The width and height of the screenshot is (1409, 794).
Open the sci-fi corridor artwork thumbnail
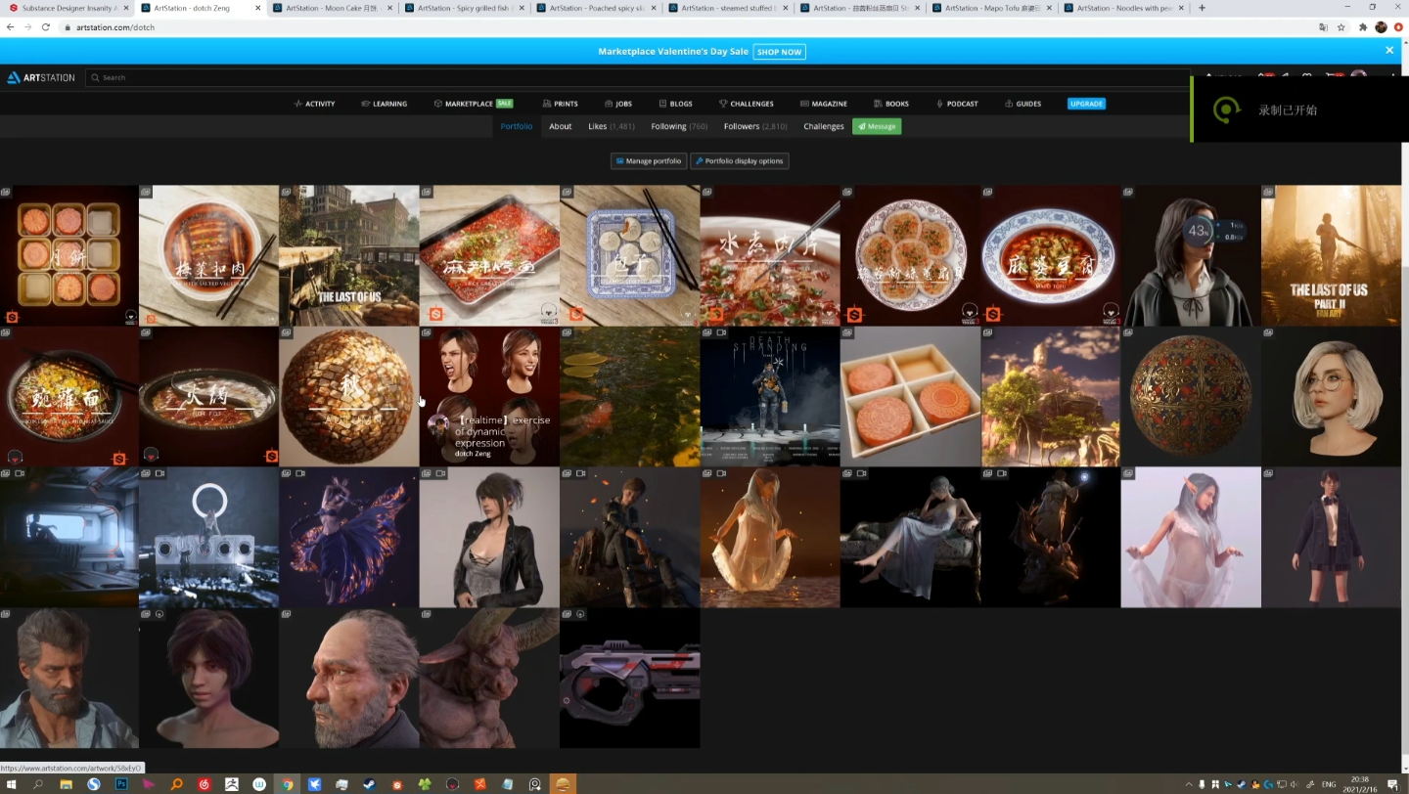coord(68,537)
